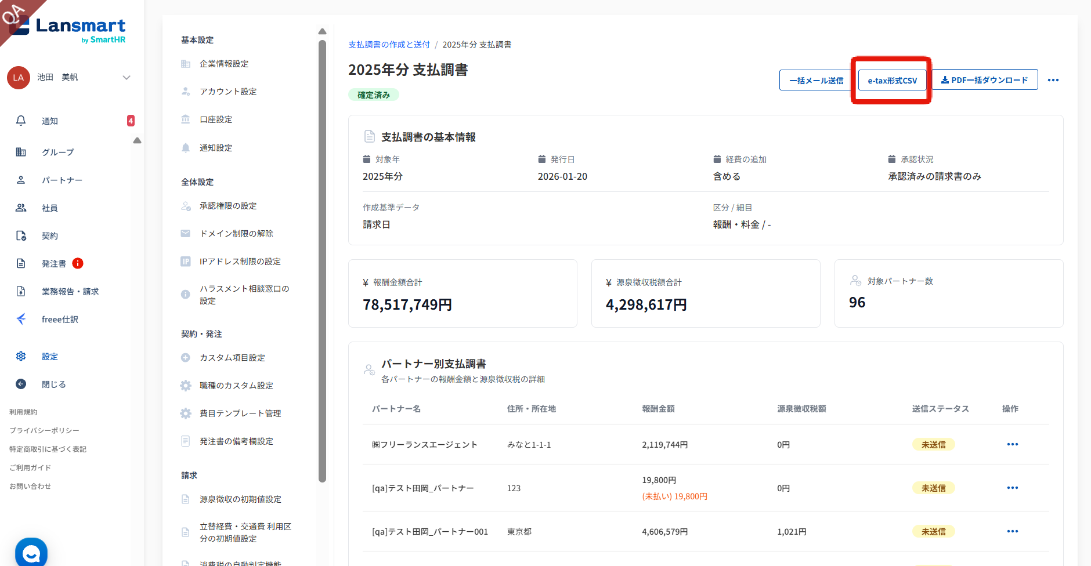Click the settings menu vertical scrollbar
This screenshot has width=1091, height=566.
pyautogui.click(x=322, y=261)
